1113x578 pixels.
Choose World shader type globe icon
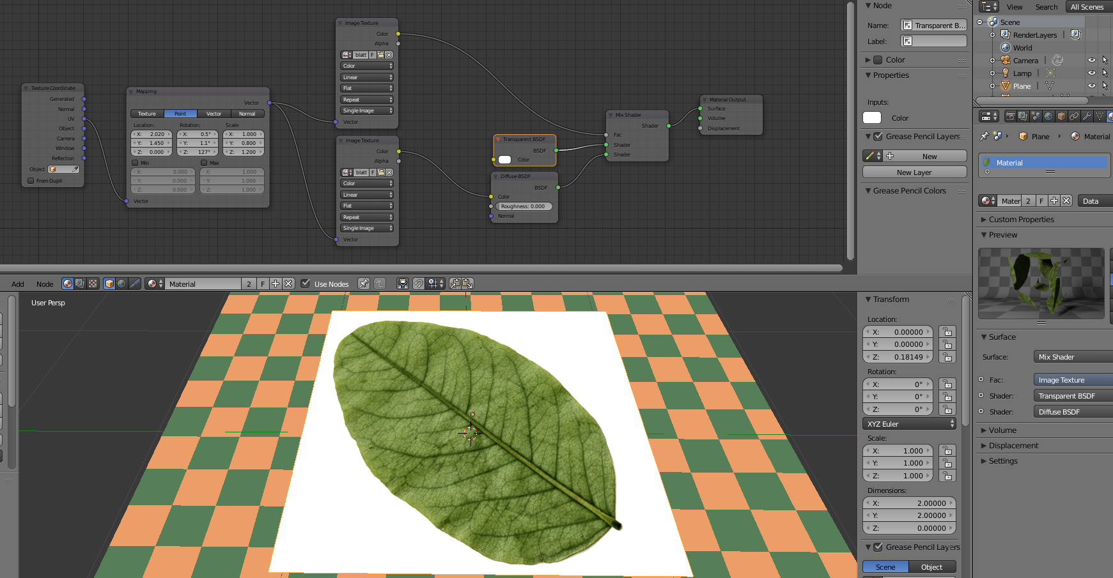(x=121, y=284)
